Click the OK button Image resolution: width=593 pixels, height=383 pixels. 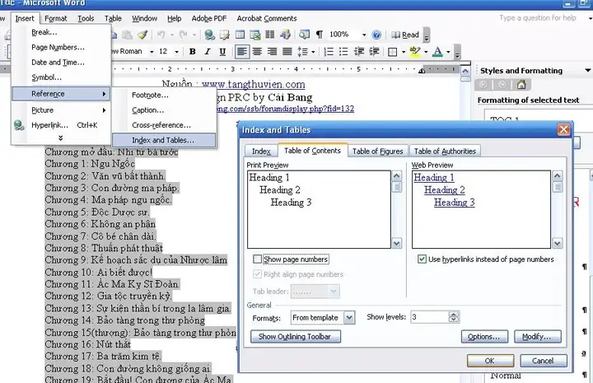click(x=490, y=361)
